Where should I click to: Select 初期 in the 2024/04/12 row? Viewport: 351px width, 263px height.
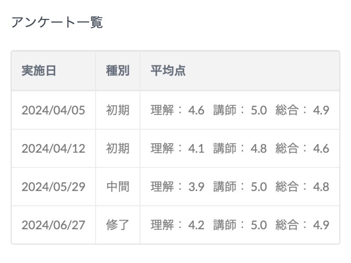click(118, 149)
